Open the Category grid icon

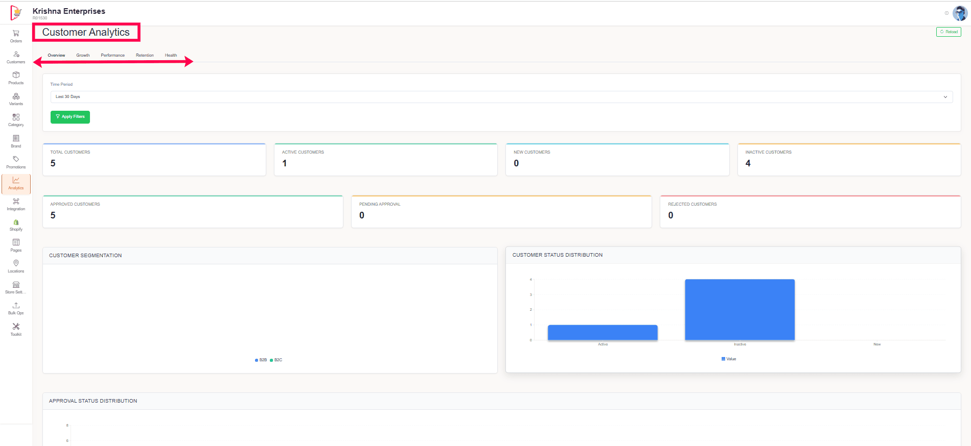[16, 118]
